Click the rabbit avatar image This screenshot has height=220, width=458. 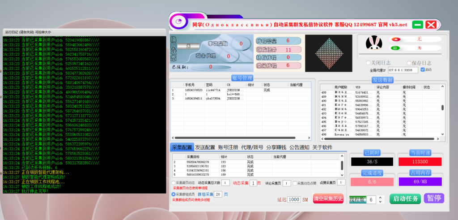pos(373,43)
